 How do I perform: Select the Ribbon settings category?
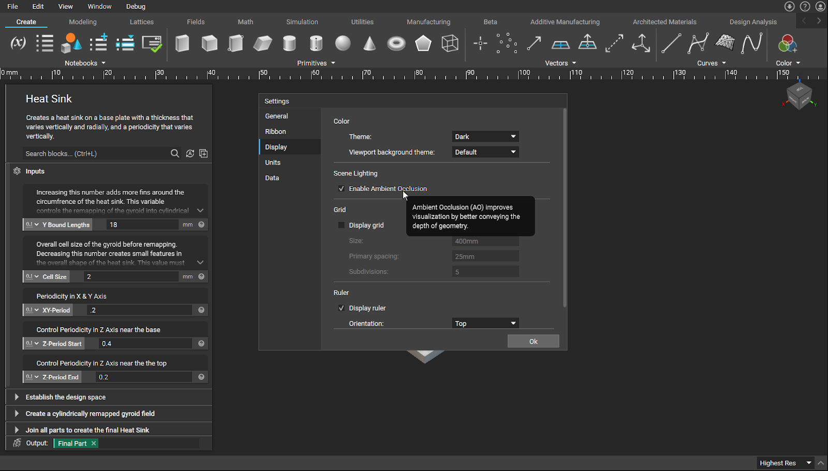290,131
